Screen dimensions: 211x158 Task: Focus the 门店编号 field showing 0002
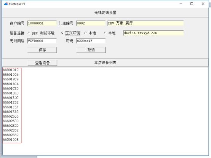coord(91,23)
